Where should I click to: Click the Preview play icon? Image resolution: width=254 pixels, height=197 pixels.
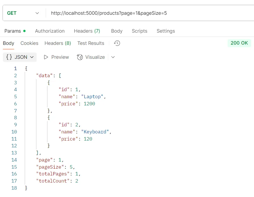tap(46, 57)
